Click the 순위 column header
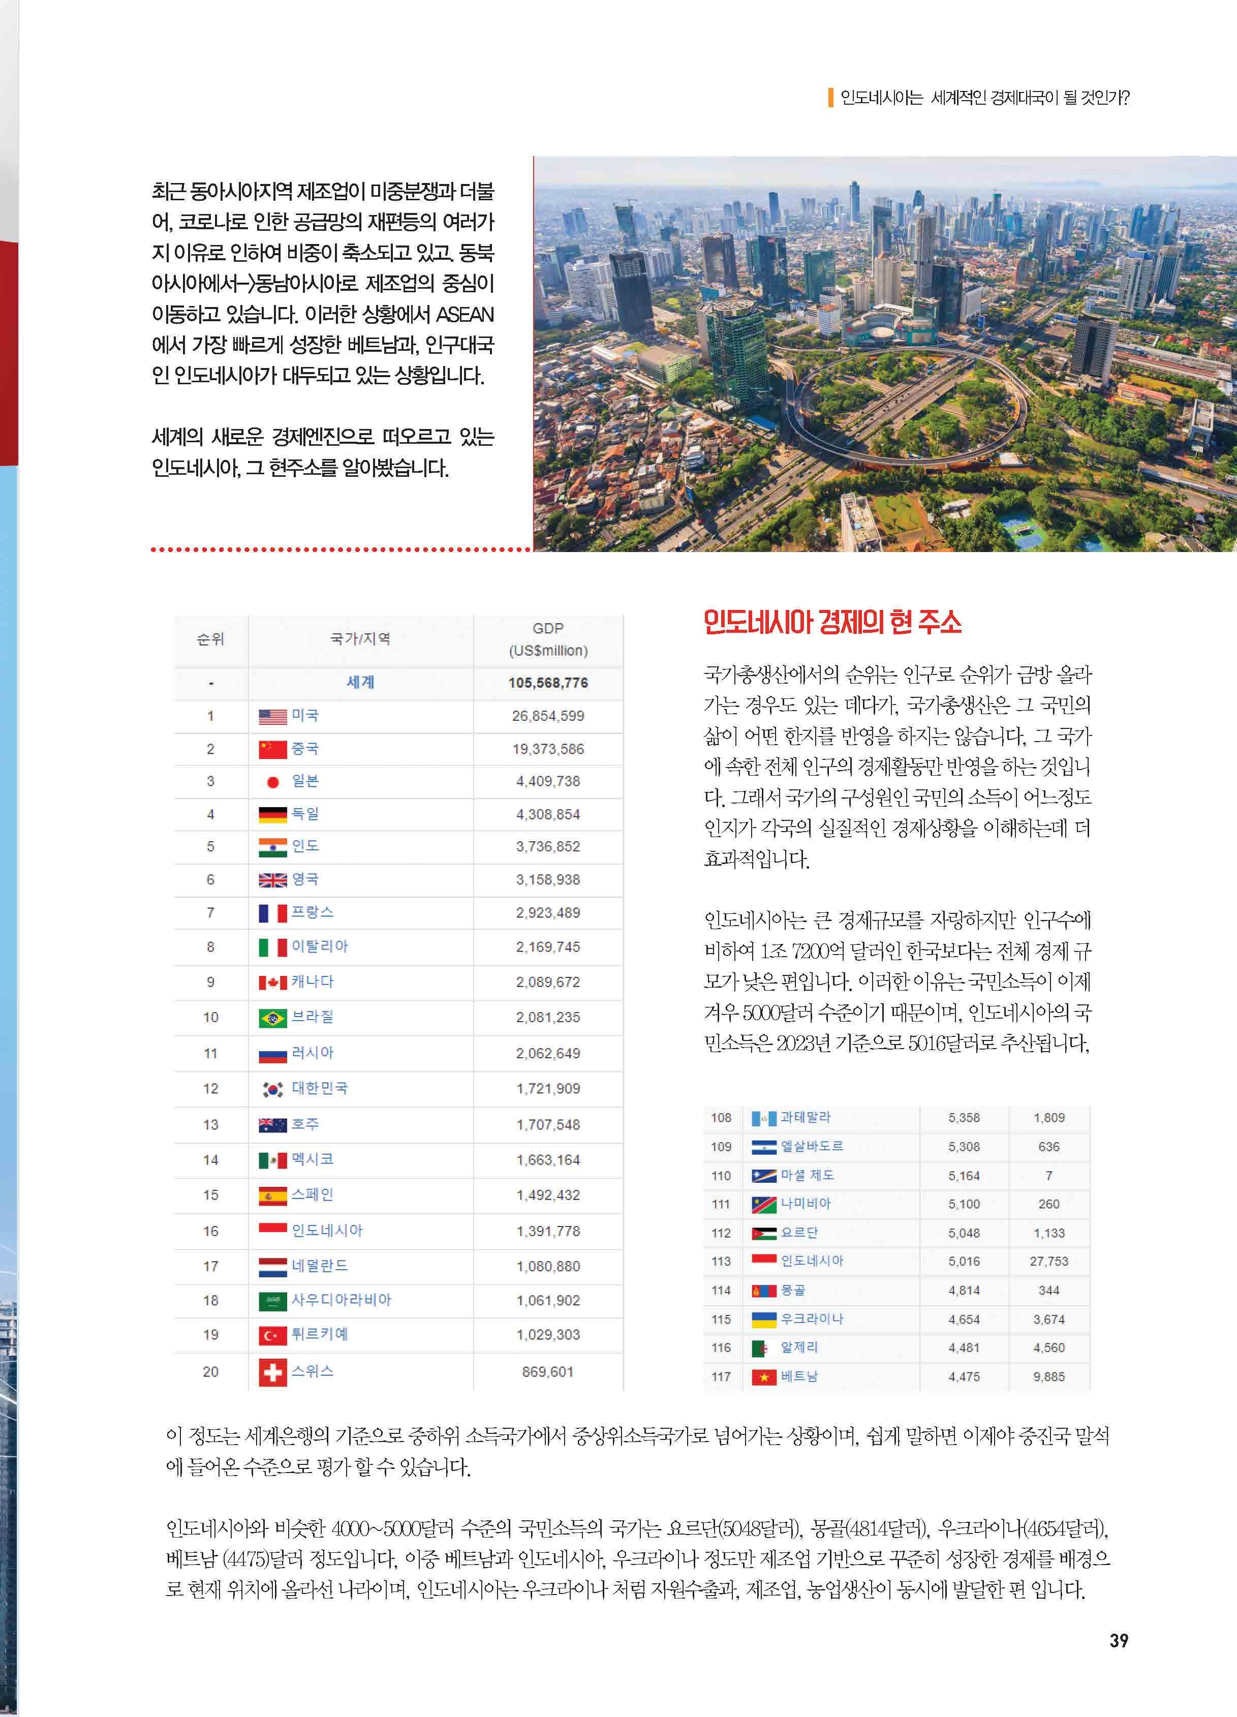This screenshot has height=1717, width=1237. 210,639
